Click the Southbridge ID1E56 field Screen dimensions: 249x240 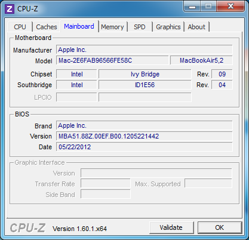tap(145, 85)
